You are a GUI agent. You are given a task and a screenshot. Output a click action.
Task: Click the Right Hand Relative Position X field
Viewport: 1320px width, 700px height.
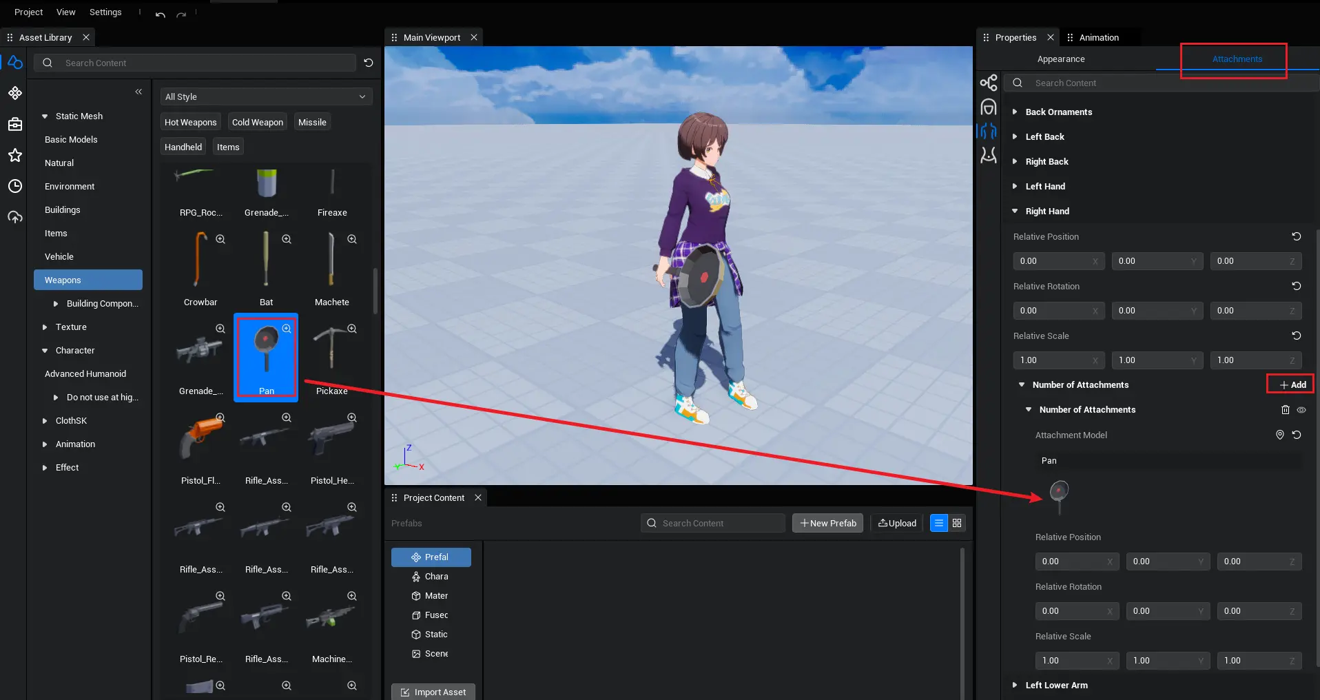(1058, 261)
